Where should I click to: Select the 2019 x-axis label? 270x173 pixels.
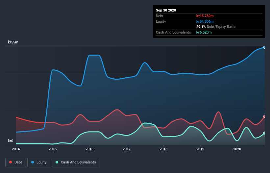pos(200,149)
